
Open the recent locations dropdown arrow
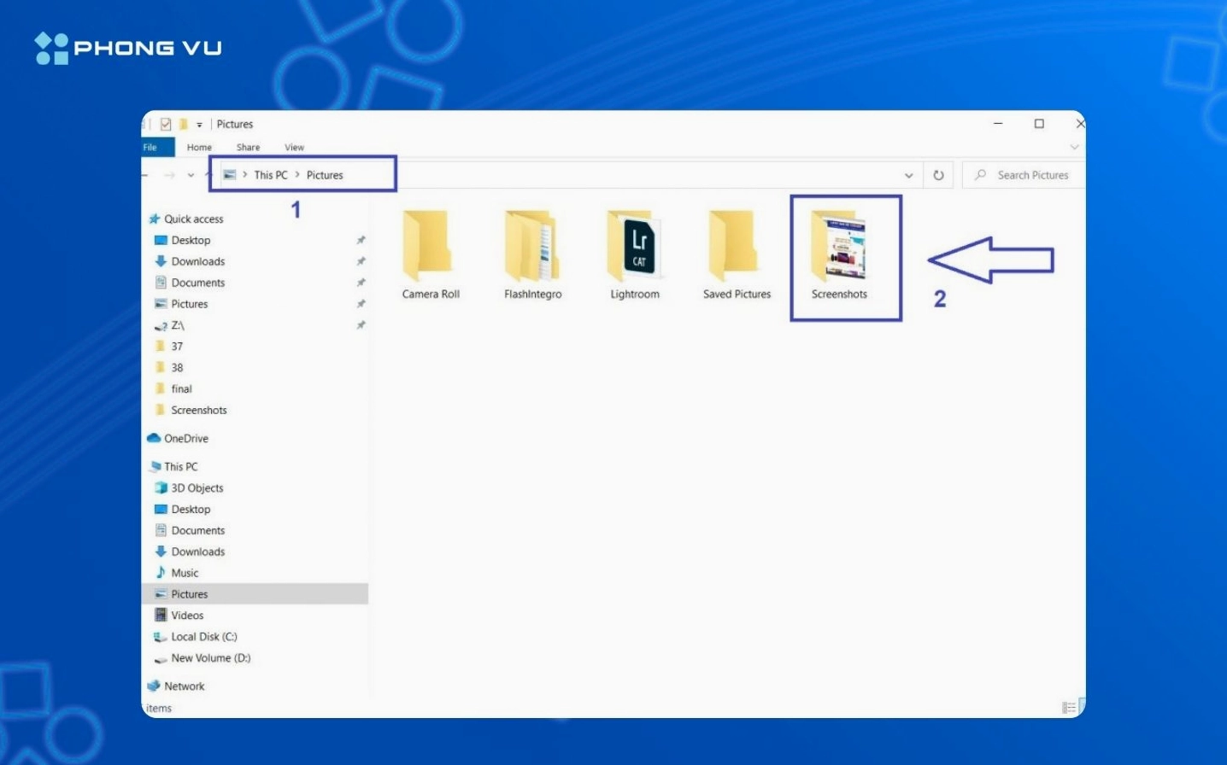[191, 175]
